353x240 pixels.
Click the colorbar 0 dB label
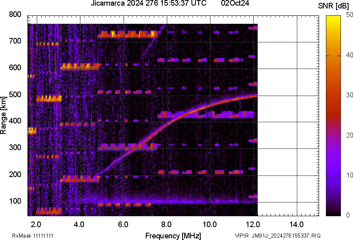tap(348, 215)
